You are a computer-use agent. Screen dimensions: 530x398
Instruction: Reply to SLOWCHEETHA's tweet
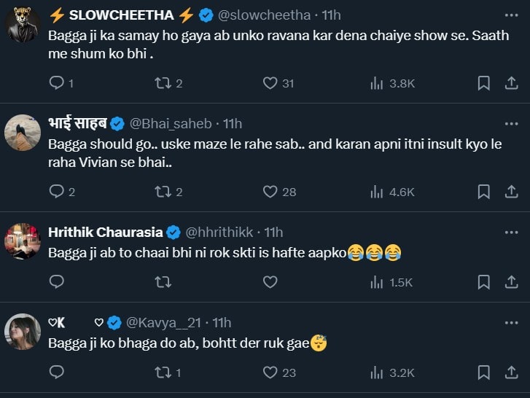(57, 83)
